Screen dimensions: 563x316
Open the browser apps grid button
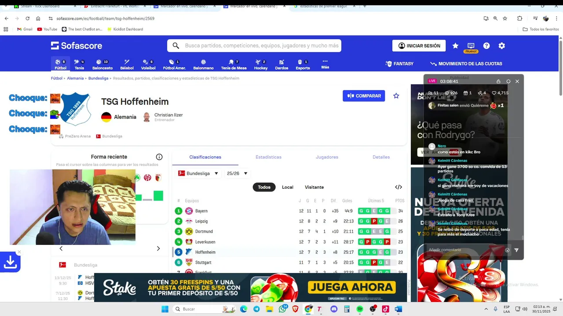coord(6,29)
